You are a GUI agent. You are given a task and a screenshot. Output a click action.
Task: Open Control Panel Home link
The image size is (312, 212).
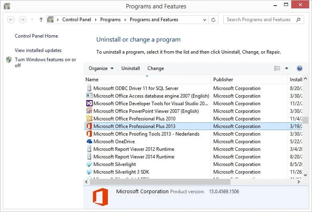36,36
